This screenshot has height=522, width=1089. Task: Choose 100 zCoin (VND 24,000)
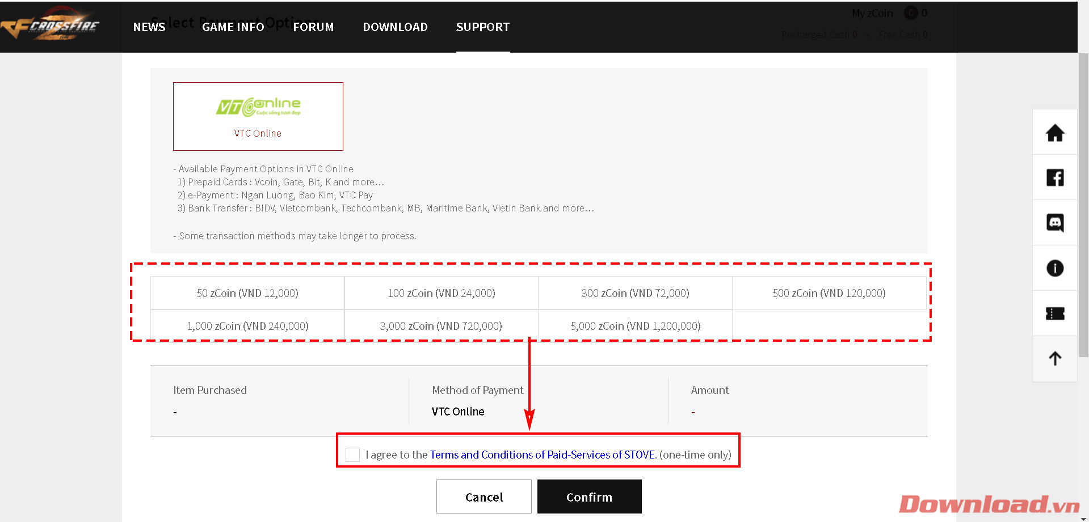coord(442,293)
